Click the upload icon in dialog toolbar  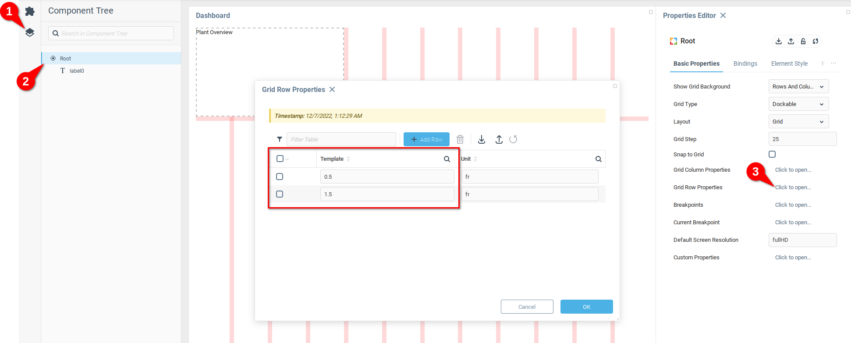click(x=499, y=139)
